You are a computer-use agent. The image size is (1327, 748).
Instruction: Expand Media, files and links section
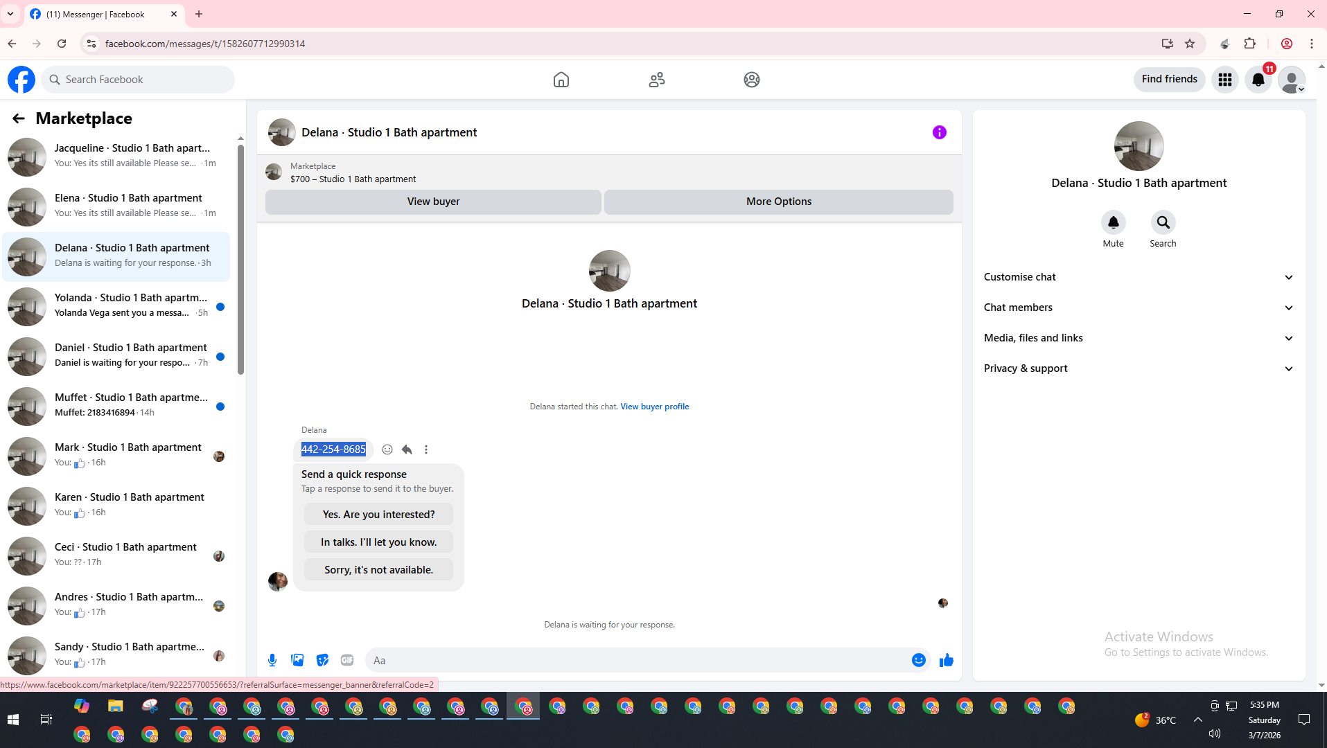(x=1139, y=338)
